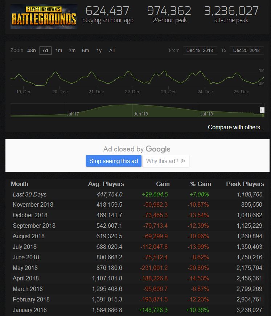Select the 1m zoom range
This screenshot has width=271, height=316.
tap(58, 50)
